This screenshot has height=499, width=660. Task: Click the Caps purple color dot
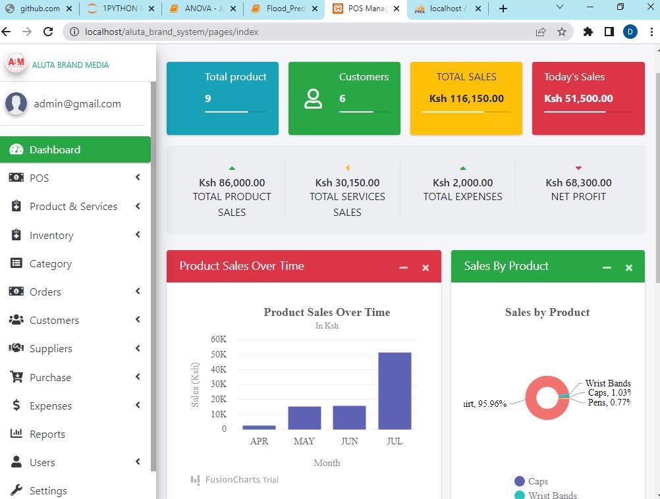[520, 481]
